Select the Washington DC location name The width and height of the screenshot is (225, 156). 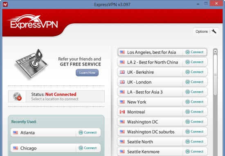coord(142,122)
